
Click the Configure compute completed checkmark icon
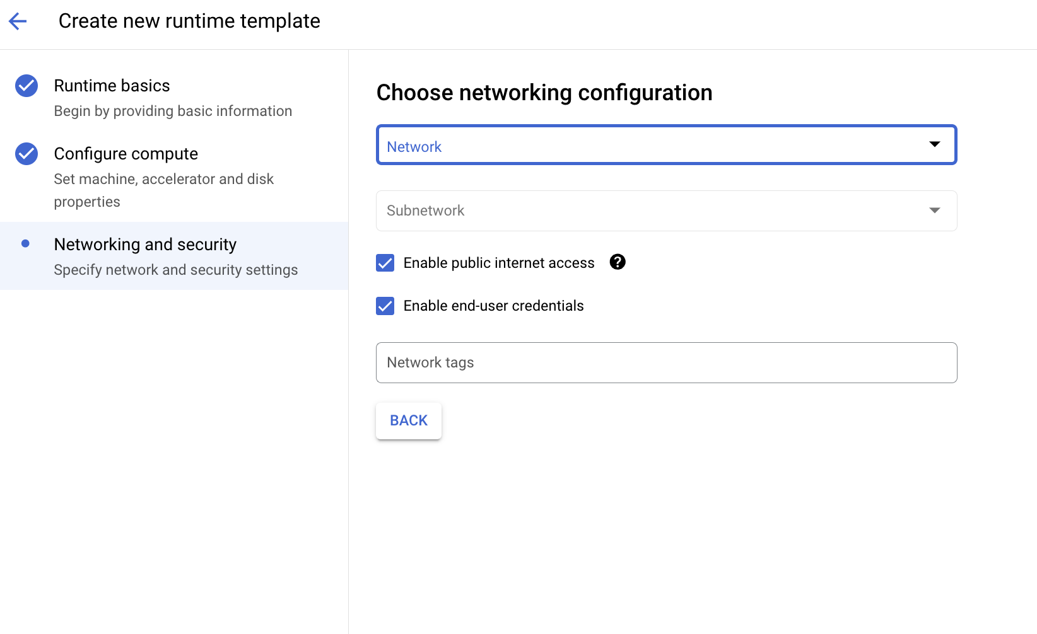[x=26, y=153]
